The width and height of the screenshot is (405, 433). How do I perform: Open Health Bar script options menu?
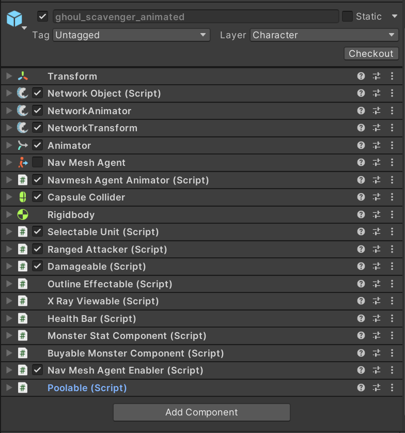coord(392,319)
